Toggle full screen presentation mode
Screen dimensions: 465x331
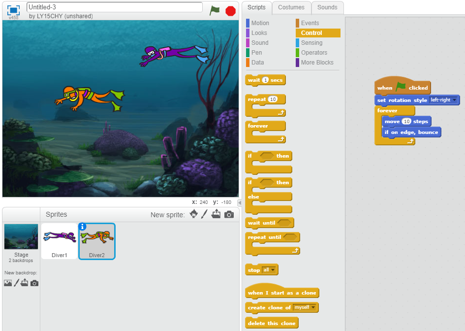(13, 10)
